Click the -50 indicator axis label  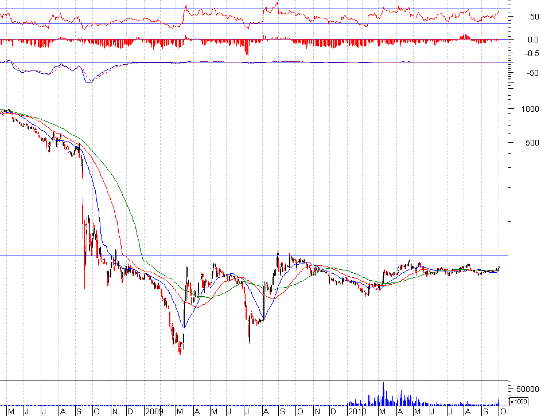(532, 73)
